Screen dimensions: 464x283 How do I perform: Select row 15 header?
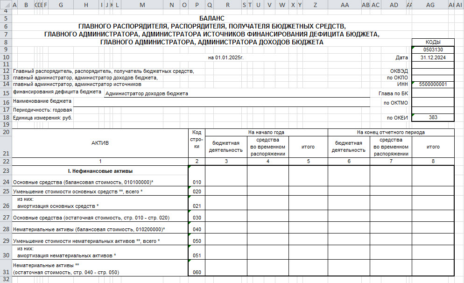tap(6, 93)
